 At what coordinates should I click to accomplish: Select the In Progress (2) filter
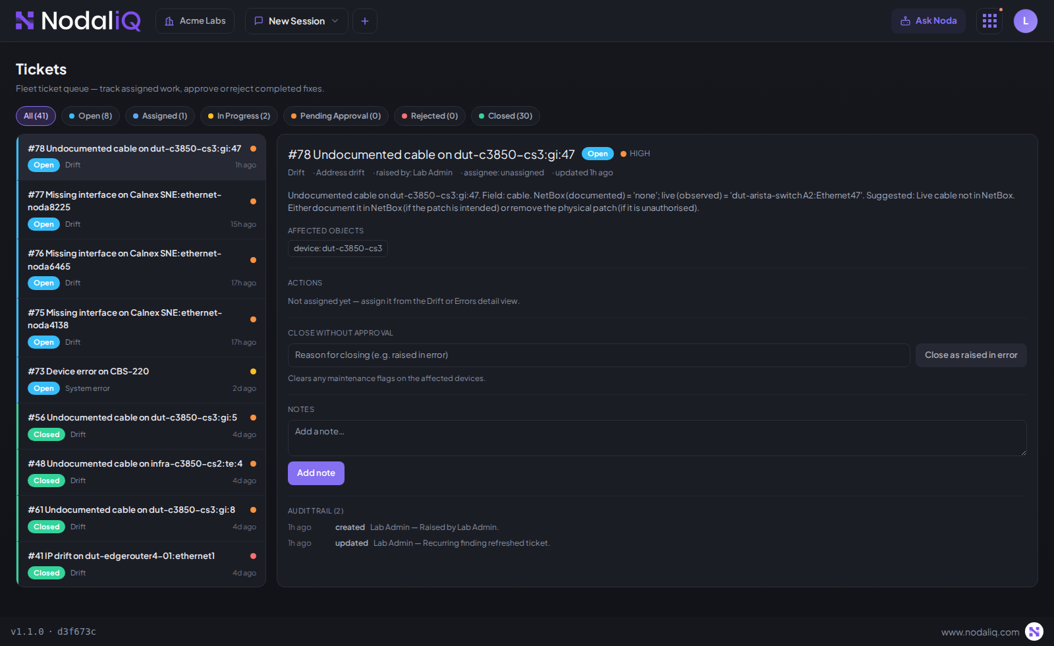tap(239, 116)
